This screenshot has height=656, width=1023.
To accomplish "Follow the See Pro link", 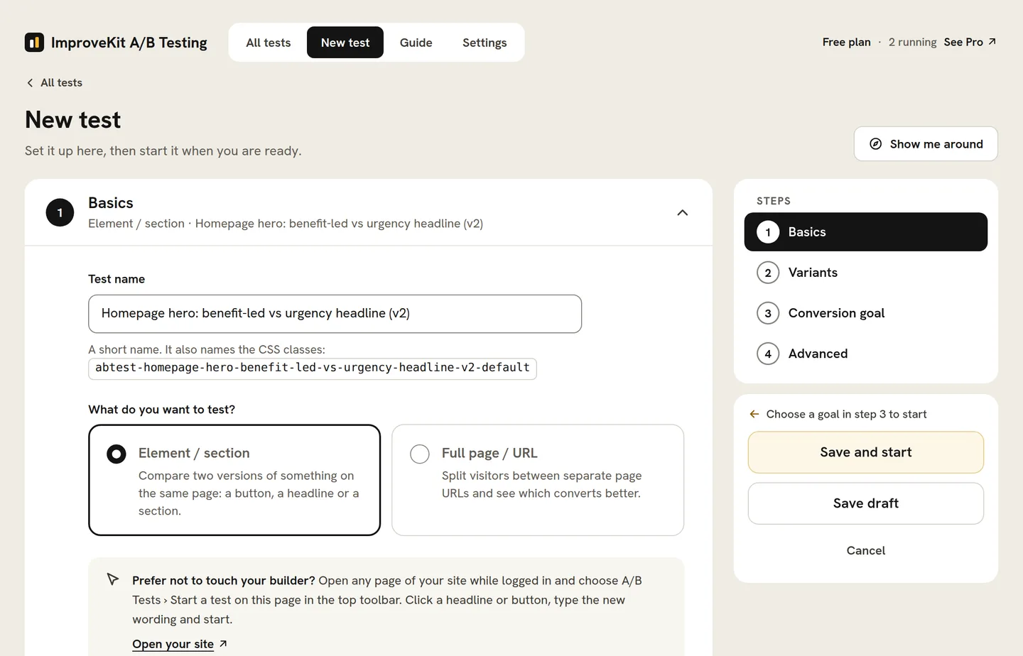I will [x=970, y=42].
